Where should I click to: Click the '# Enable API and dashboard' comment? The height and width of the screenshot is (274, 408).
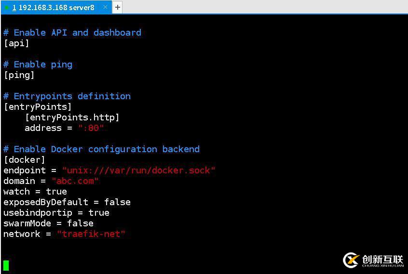tap(72, 33)
